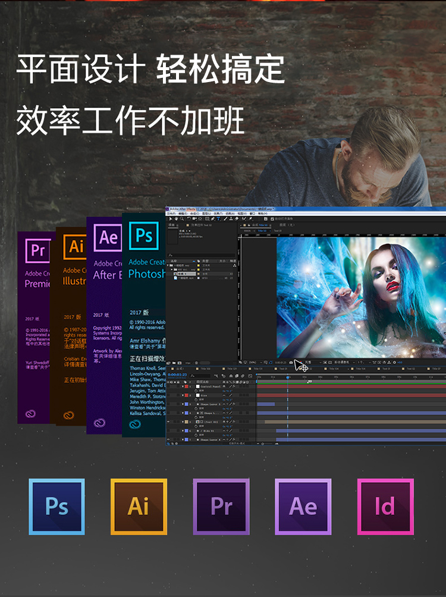Screen dimensions: 446x597
Task: Take a snapshot with the viewer camera icon
Action: click(291, 363)
